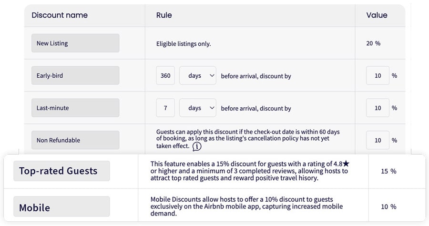
Task: Click the info icon in Non Refundable rule
Action: [x=197, y=146]
